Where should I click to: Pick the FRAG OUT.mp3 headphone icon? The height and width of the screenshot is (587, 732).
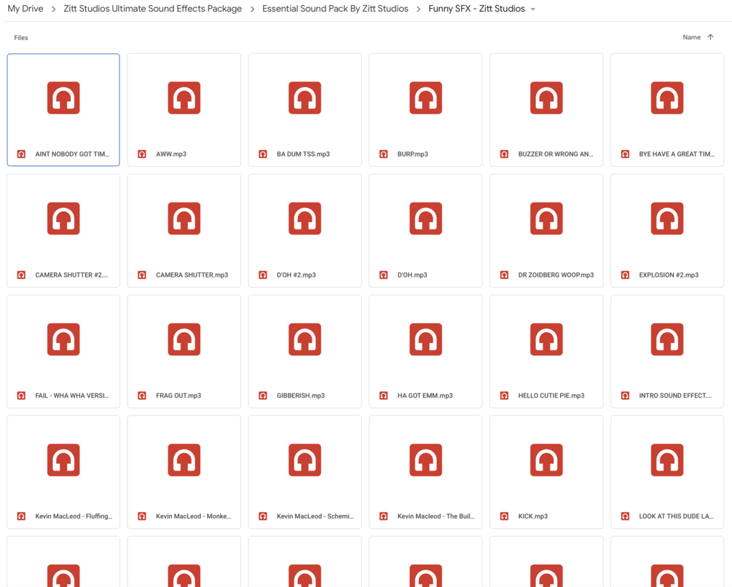click(184, 339)
